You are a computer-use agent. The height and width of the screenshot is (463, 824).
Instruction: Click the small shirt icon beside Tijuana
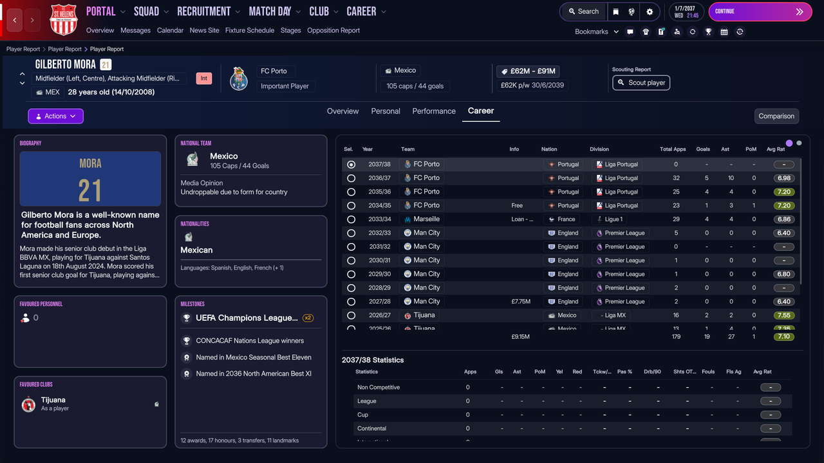pyautogui.click(x=157, y=404)
